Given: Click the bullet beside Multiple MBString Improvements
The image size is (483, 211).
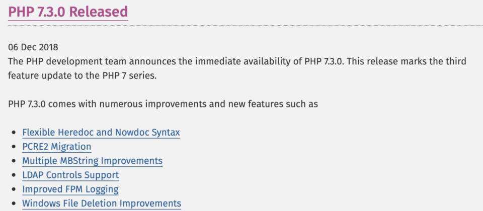Looking at the screenshot, I should click(x=13, y=161).
